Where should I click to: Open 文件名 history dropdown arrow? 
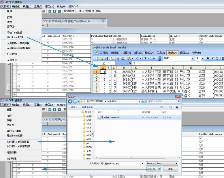142,164
